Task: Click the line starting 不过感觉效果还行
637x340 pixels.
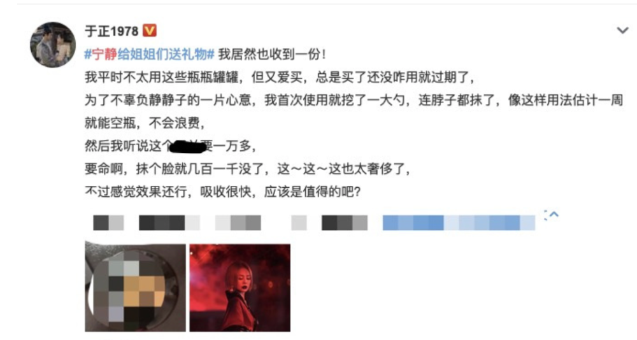Action: pos(222,191)
